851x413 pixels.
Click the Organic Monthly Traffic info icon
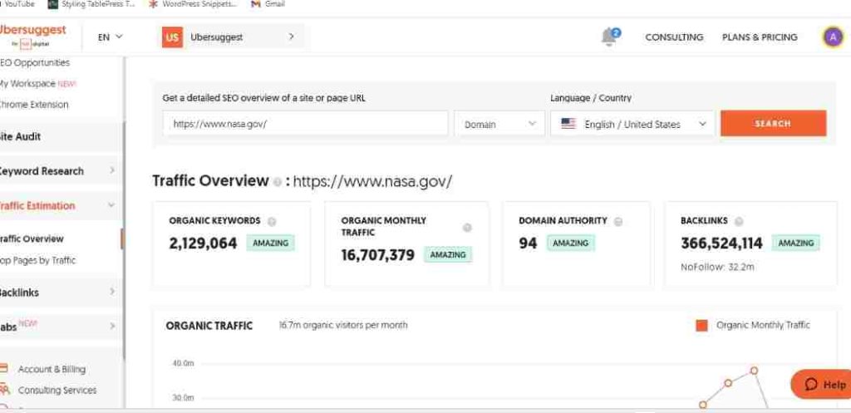[467, 228]
